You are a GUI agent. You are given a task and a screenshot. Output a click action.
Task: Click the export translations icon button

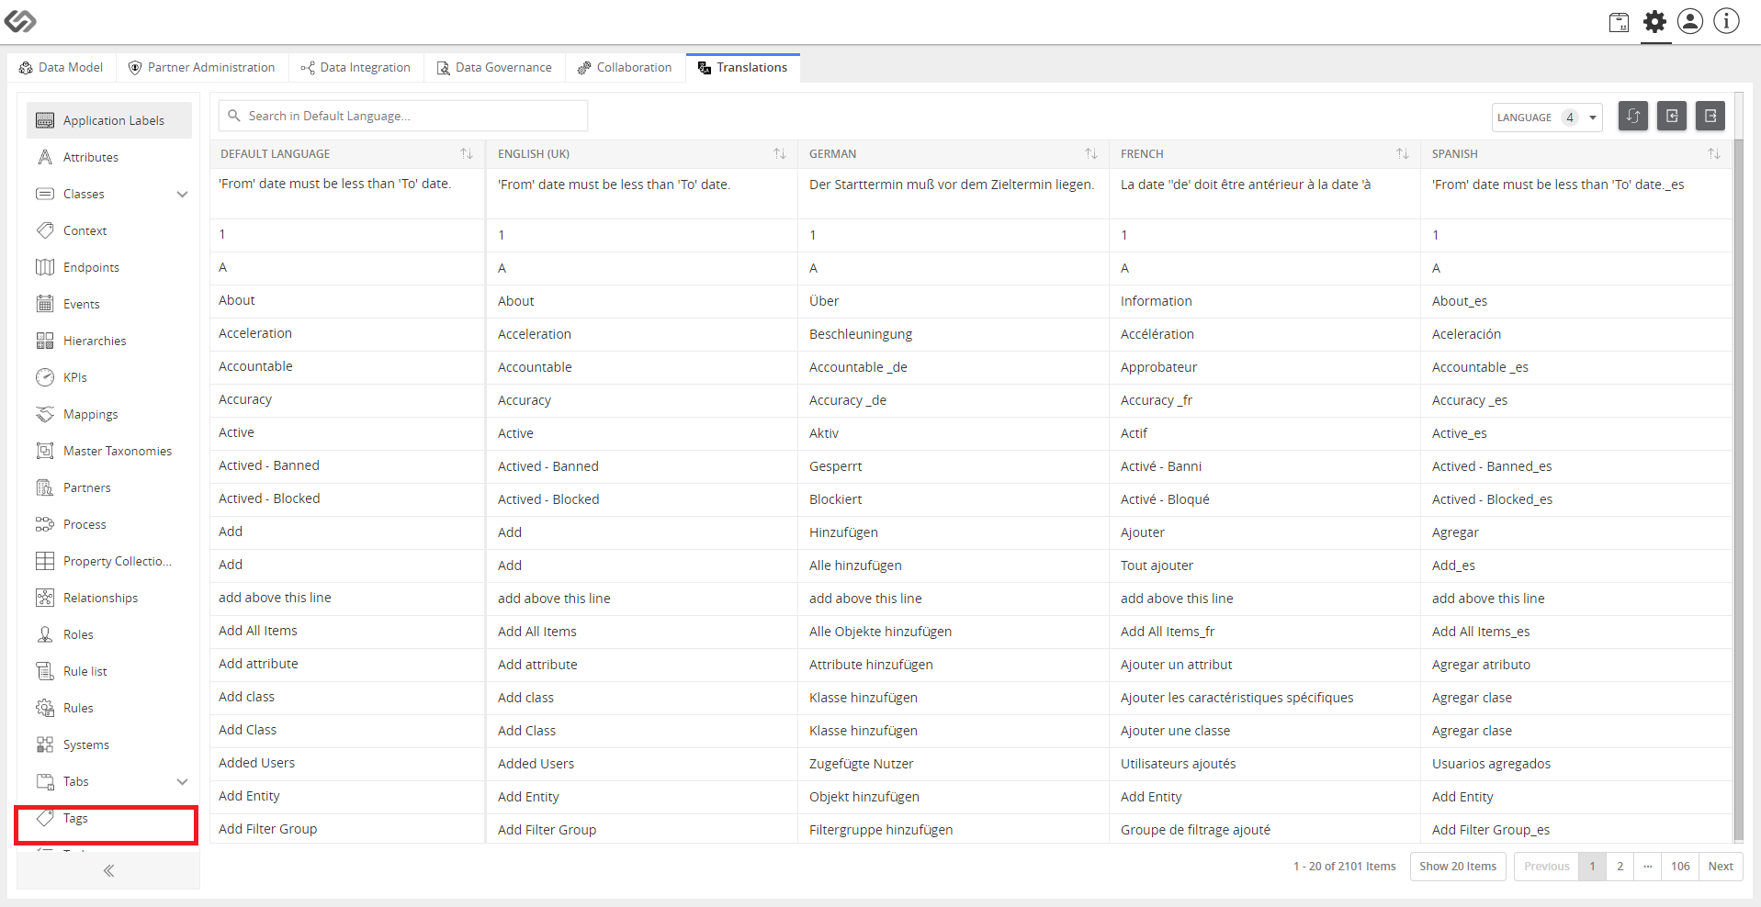pyautogui.click(x=1710, y=116)
